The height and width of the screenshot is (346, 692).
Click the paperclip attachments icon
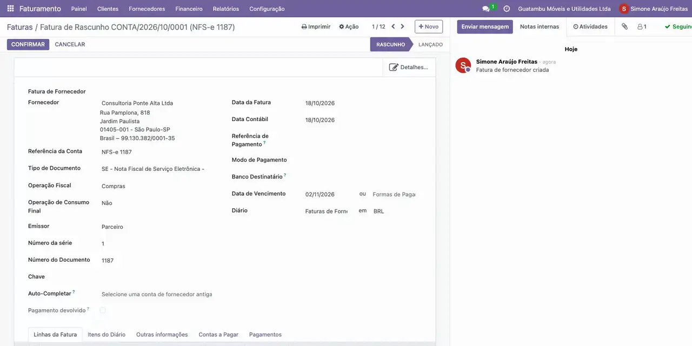tap(624, 26)
